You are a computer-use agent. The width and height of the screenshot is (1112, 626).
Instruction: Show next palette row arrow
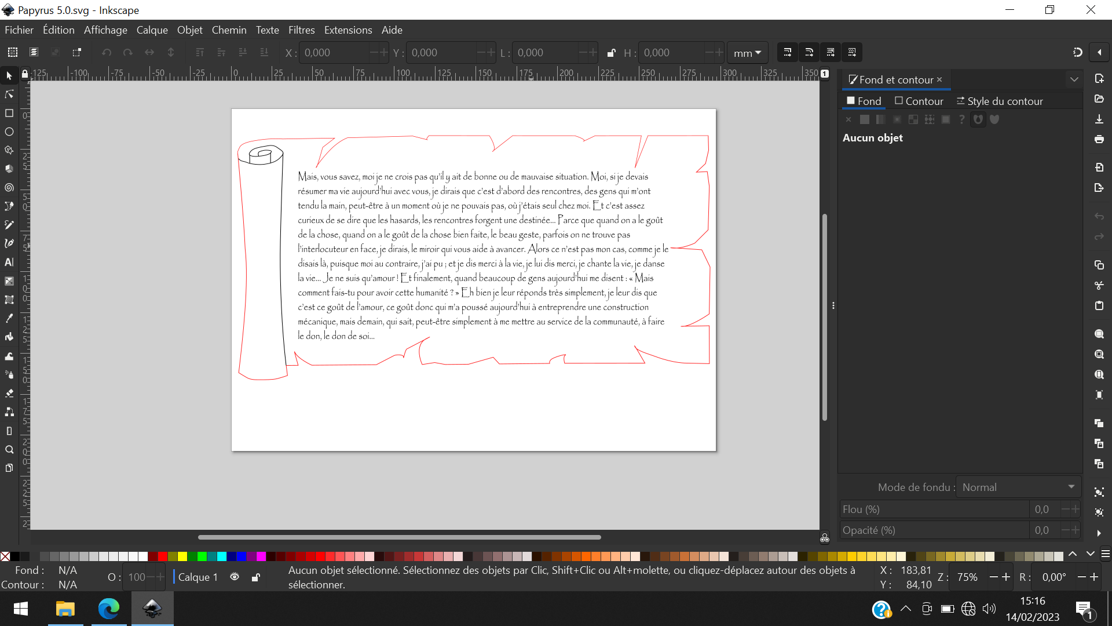(x=1091, y=555)
